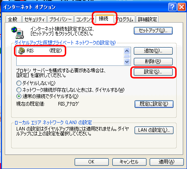
Task: Close the インターネット オプション dialog
Action: click(x=181, y=7)
